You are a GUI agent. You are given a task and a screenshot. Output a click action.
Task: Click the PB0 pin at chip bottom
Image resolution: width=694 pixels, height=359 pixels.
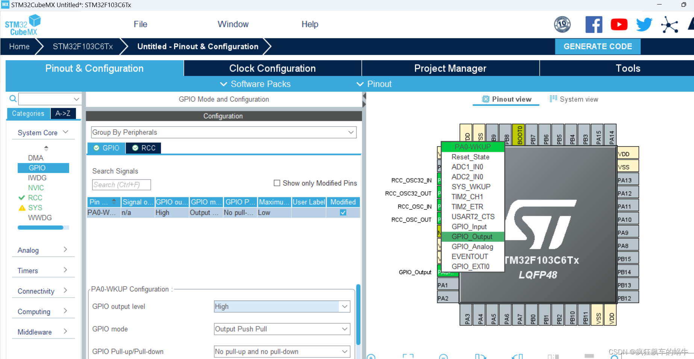[x=532, y=315]
